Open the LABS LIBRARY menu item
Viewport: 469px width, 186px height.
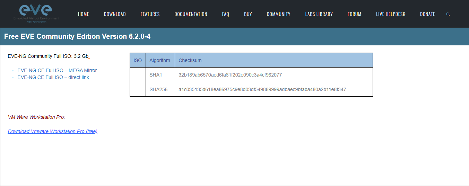pos(319,14)
